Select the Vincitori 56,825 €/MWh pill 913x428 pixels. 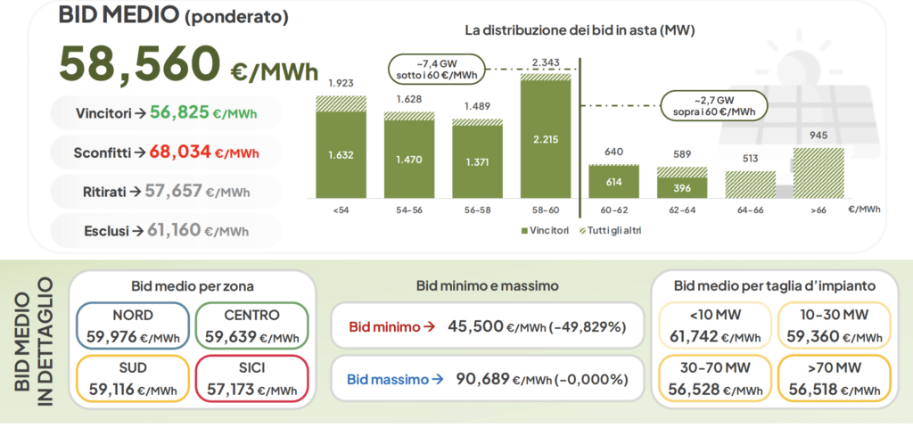point(164,112)
